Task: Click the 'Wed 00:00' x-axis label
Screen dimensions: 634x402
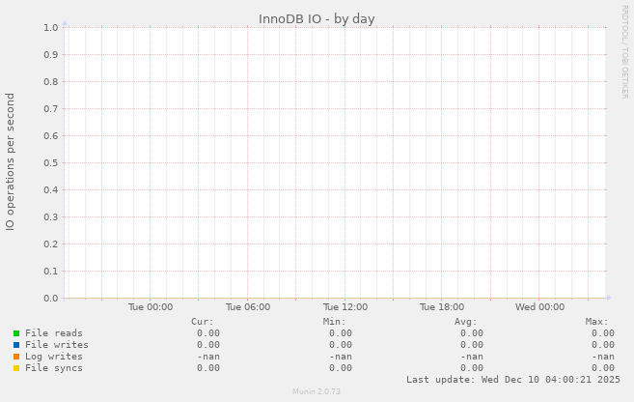Action: coord(539,307)
